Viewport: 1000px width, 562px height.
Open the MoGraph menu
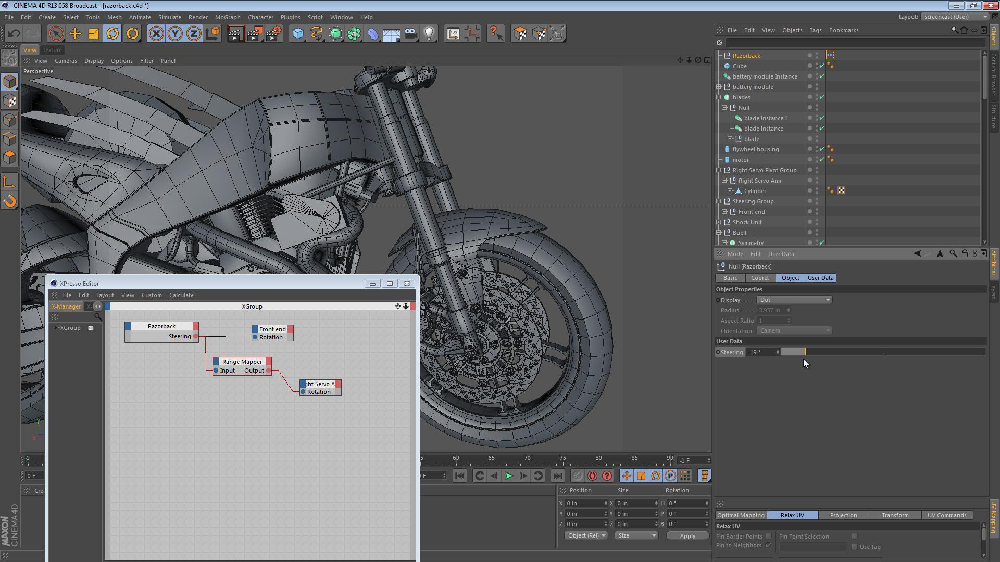(x=228, y=17)
